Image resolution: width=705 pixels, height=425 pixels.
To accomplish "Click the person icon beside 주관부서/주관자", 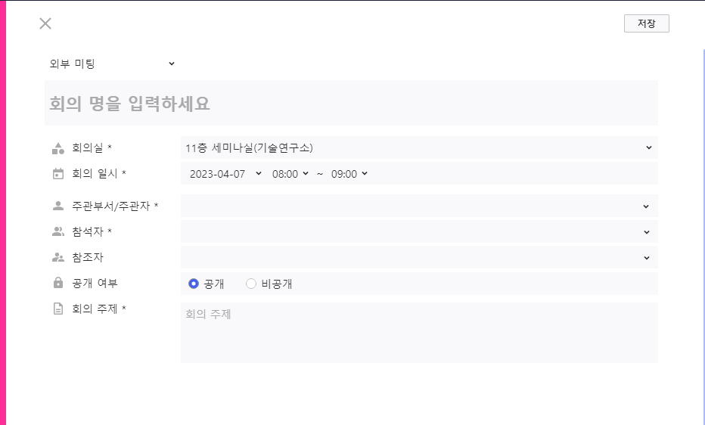I will 58,206.
